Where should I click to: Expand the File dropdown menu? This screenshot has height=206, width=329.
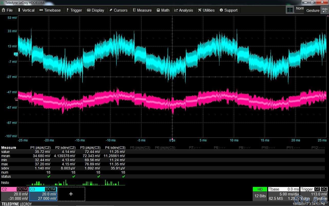pyautogui.click(x=7, y=10)
